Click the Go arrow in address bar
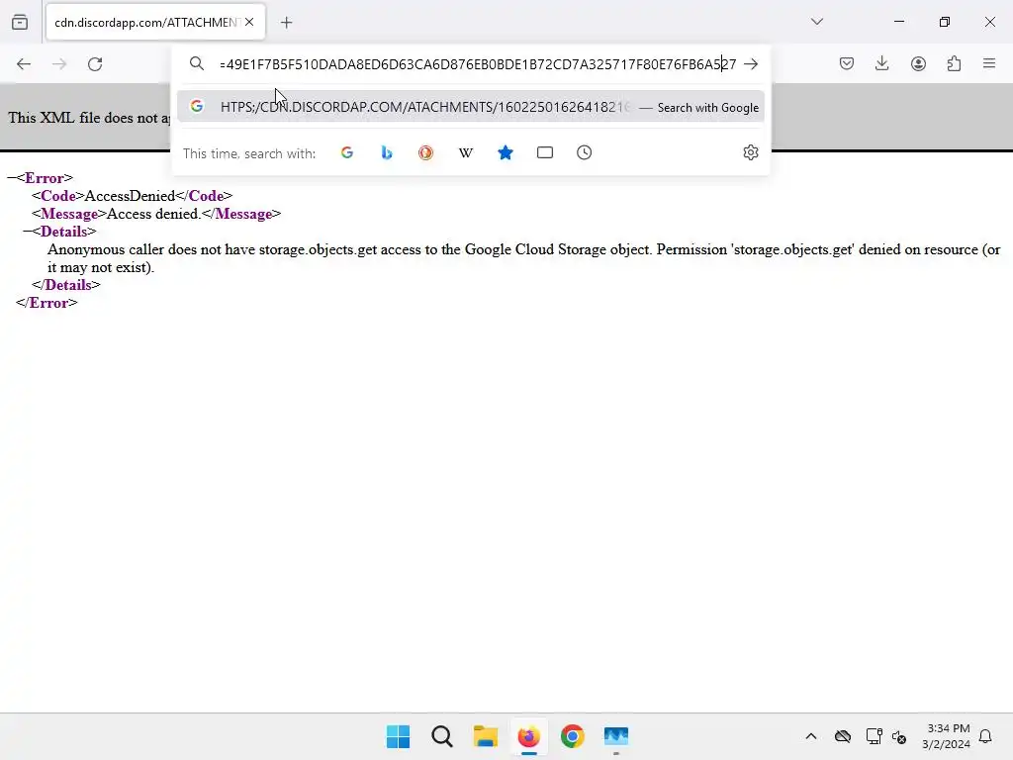Viewport: 1013px width, 760px height. 751,64
